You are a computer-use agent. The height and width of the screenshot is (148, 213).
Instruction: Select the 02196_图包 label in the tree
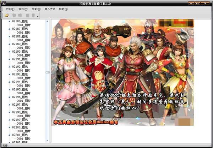tap(20, 97)
